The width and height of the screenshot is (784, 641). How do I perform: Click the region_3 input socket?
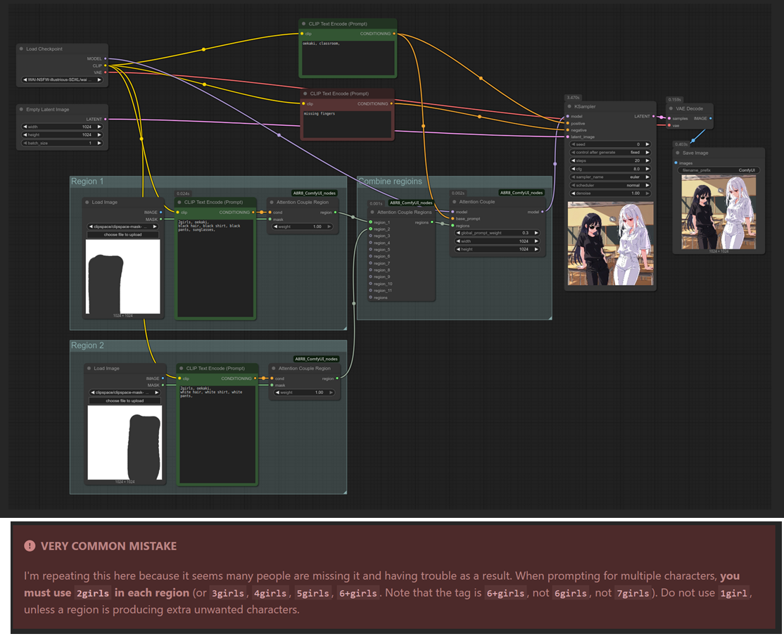pos(370,236)
